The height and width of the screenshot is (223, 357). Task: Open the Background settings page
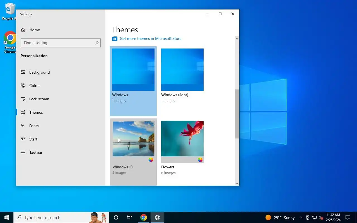(61, 72)
